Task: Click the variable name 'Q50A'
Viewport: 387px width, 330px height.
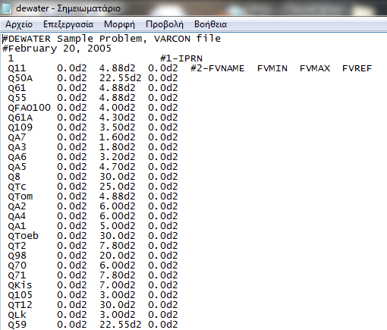Action: click(20, 78)
